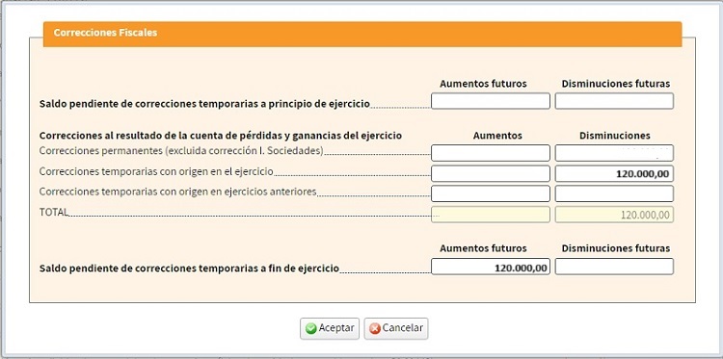Click the TOTAL Aumentos read-only field
The width and height of the screenshot is (723, 359).
pyautogui.click(x=491, y=215)
